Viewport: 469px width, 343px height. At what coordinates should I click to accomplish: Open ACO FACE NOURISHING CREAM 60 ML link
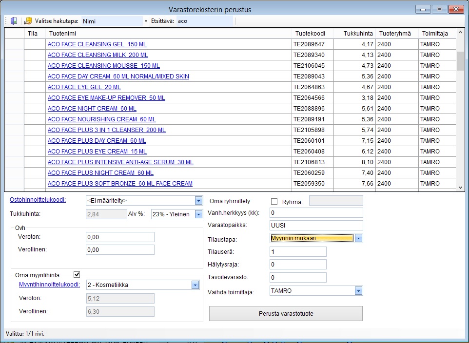[x=102, y=119]
